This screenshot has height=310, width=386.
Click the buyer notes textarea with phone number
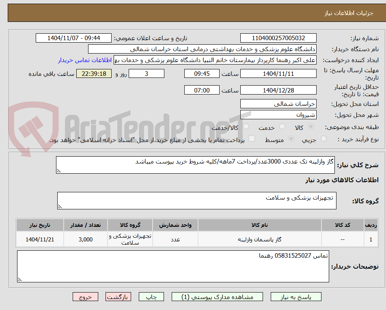(173, 267)
